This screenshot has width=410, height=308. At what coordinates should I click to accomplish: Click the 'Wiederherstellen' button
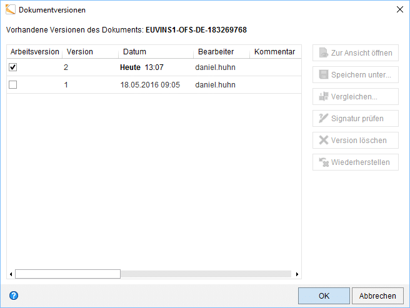tap(356, 162)
